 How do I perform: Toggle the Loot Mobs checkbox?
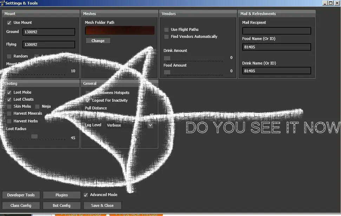[x=9, y=93]
